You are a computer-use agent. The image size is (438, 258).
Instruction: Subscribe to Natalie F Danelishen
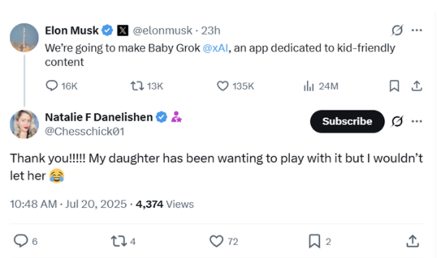(x=347, y=121)
